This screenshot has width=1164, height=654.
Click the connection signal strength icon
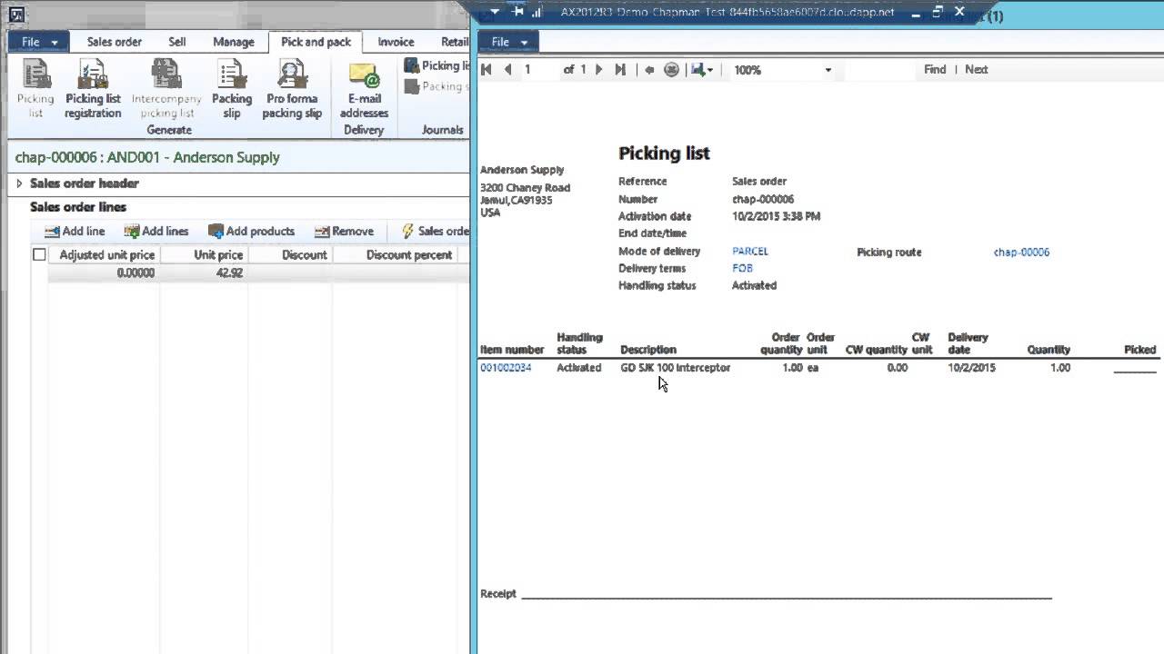pyautogui.click(x=537, y=12)
